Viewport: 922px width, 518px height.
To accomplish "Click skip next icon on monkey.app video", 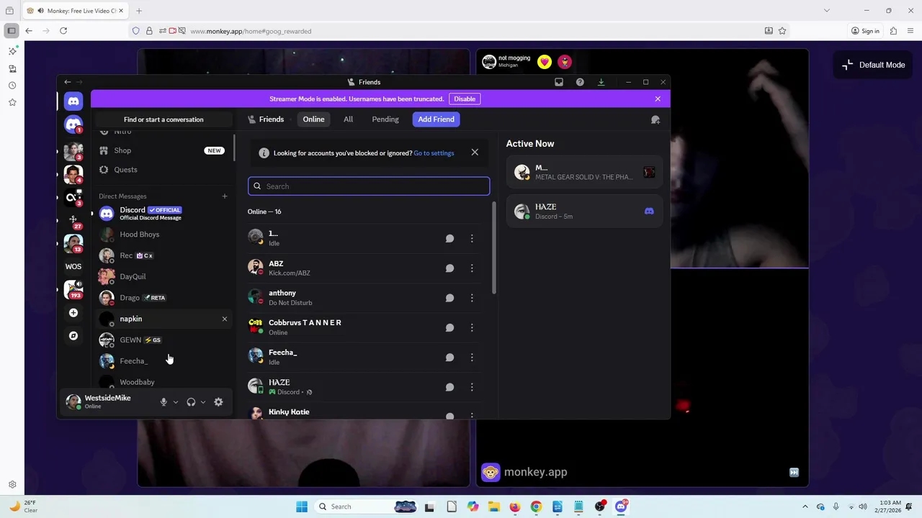I will click(x=794, y=473).
